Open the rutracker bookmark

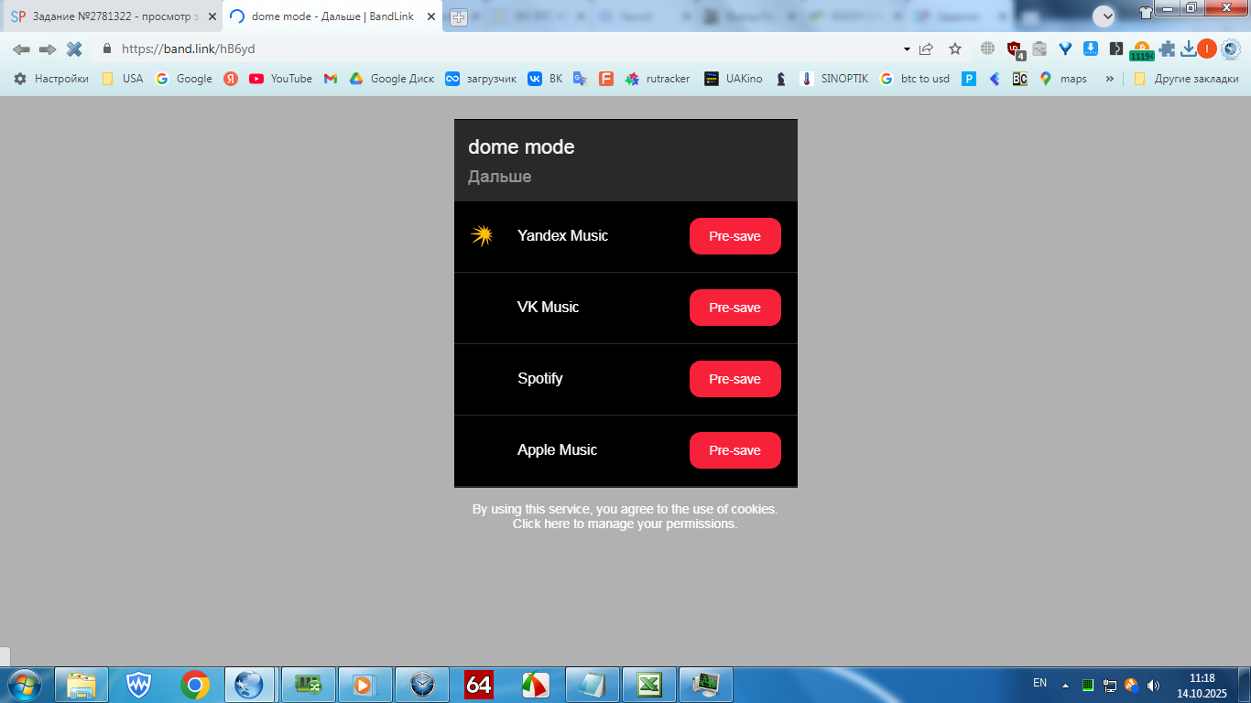point(658,79)
